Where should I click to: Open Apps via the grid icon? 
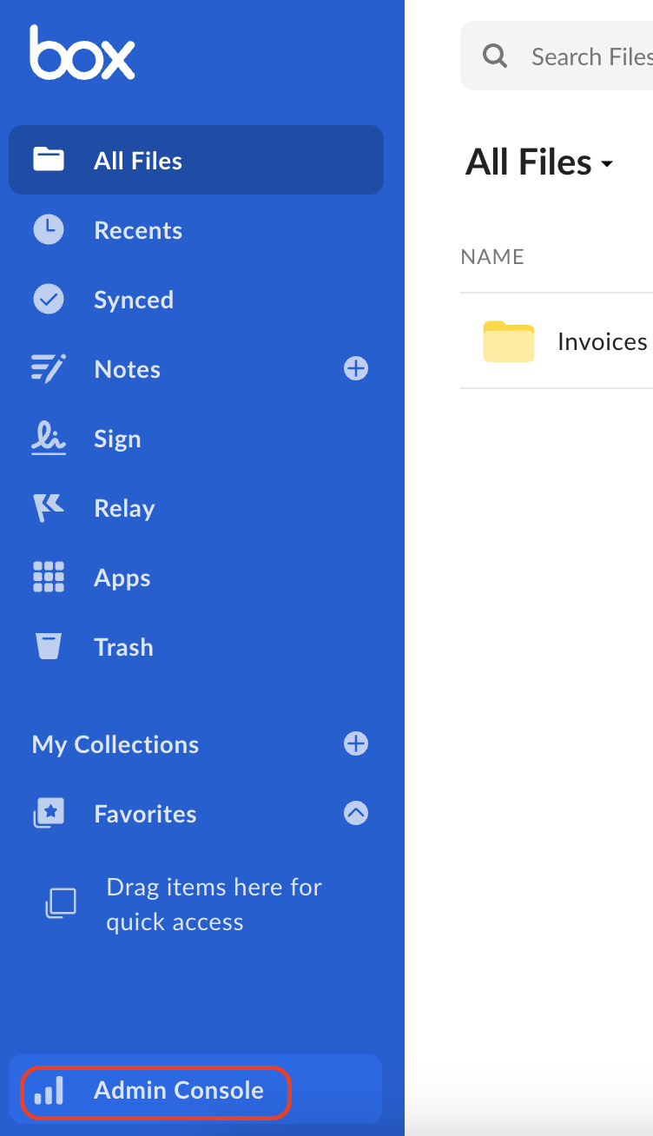(x=49, y=578)
